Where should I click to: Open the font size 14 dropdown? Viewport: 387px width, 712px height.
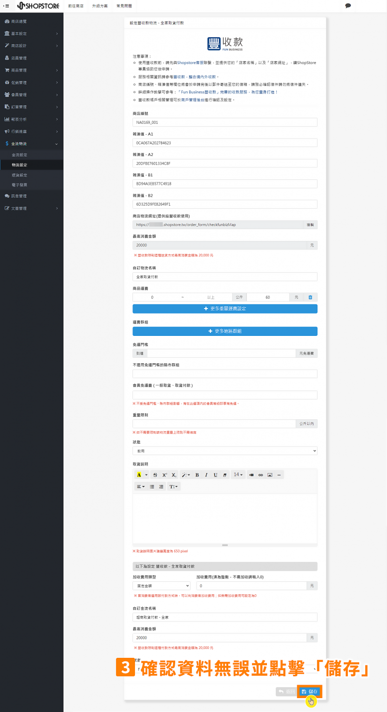pyautogui.click(x=238, y=475)
